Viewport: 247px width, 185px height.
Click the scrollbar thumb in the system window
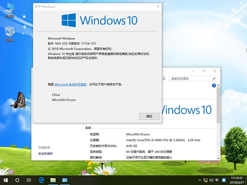point(218,105)
